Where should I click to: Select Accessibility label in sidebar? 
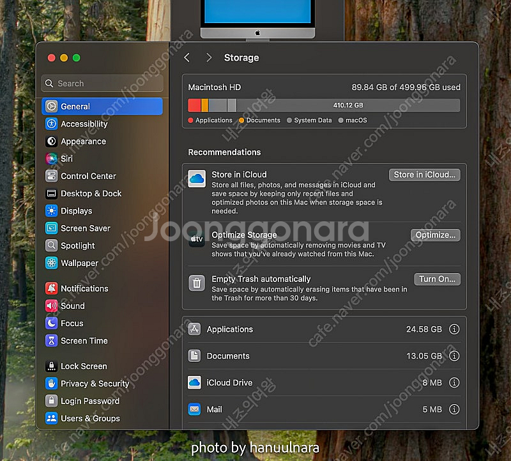(84, 124)
